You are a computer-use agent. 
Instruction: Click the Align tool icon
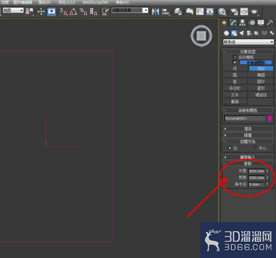(166, 12)
